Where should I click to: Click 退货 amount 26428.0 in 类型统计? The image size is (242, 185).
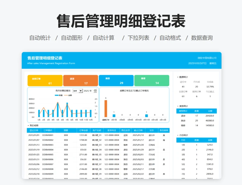(210, 116)
